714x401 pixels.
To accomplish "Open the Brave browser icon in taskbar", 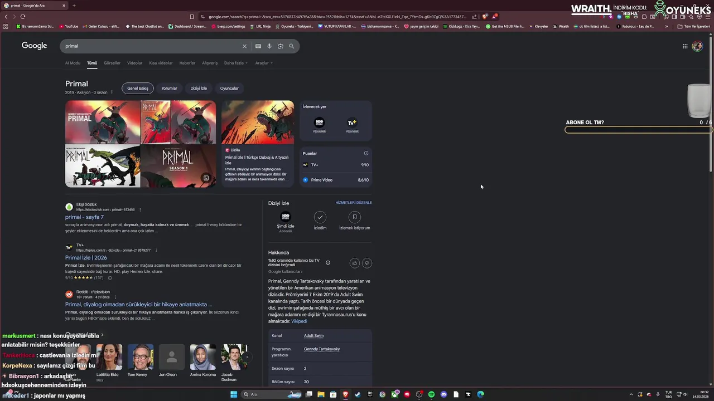I will (x=345, y=394).
